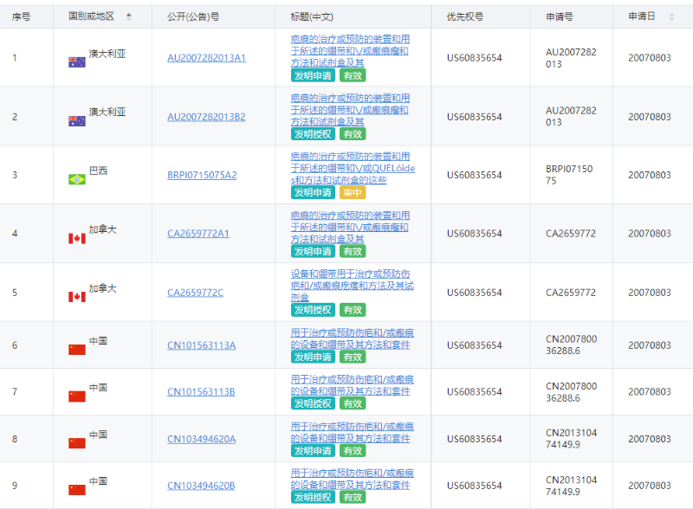Click the Canadian flag icon in row 5
This screenshot has height=509, width=693.
pos(77,297)
